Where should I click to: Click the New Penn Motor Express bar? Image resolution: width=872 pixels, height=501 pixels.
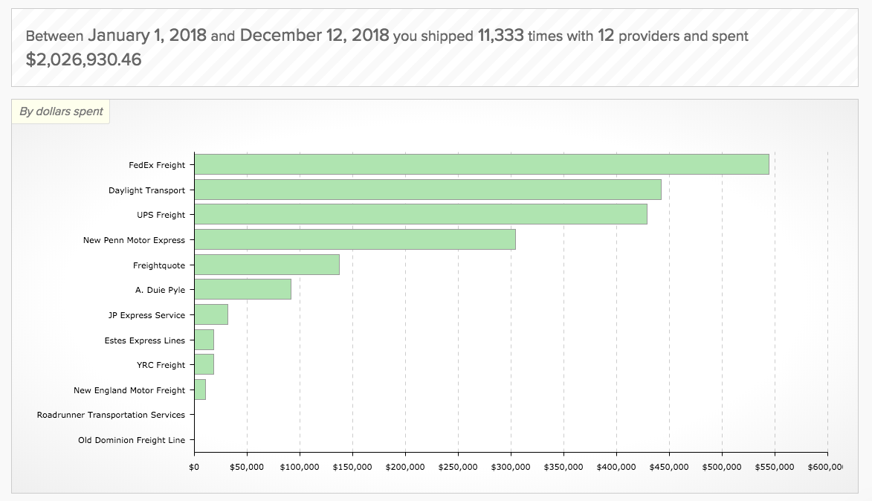tap(355, 239)
